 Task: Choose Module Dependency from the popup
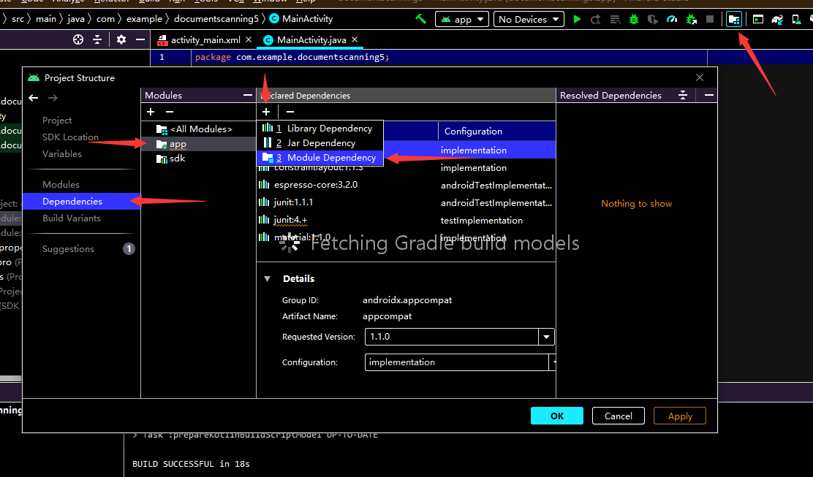pyautogui.click(x=320, y=158)
